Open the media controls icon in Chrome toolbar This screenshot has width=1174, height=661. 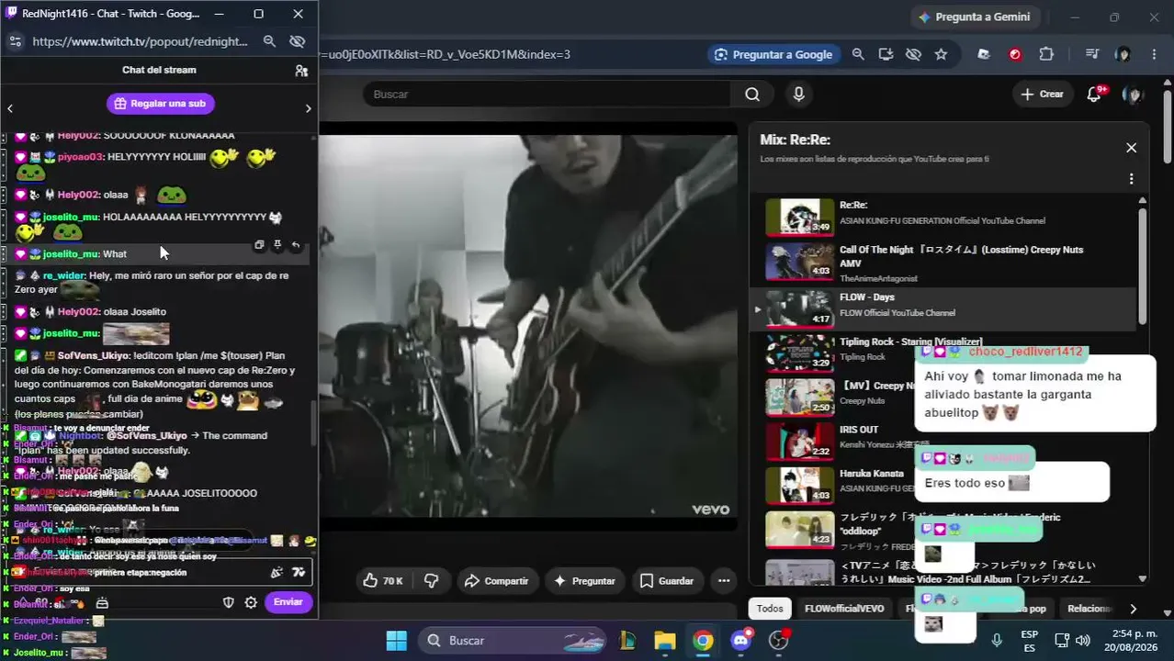click(1092, 54)
